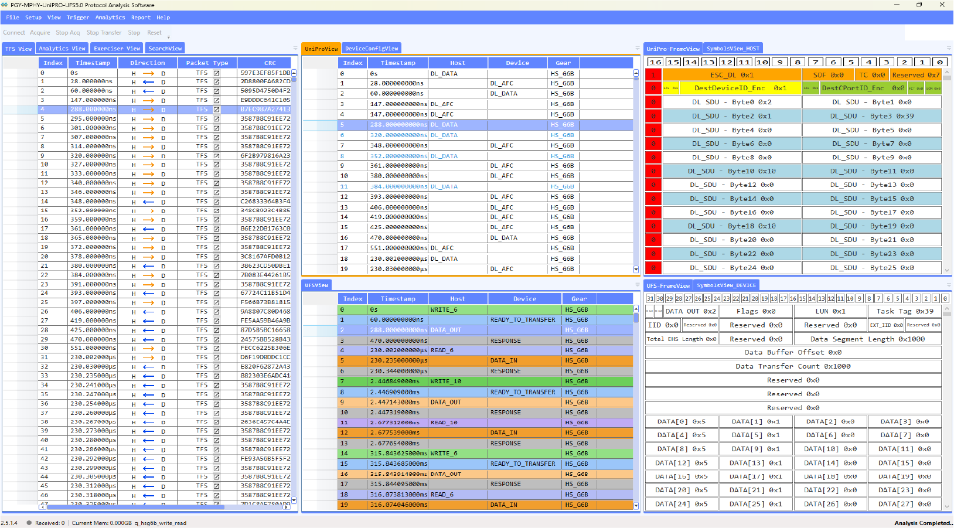Open the SymbolsView_DEVICE tab
The image size is (954, 528).
coord(727,285)
